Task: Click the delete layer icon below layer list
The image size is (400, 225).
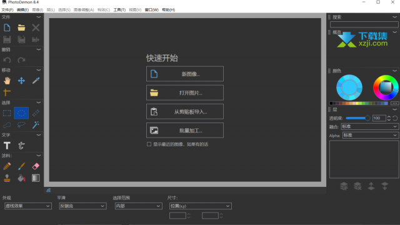Action: click(x=357, y=186)
